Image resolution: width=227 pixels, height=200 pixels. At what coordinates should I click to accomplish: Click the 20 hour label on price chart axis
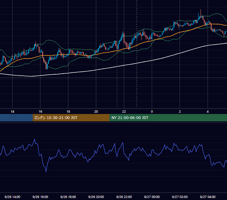pyautogui.click(x=96, y=112)
